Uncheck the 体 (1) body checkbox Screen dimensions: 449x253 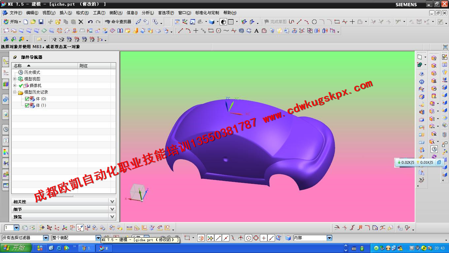[27, 105]
